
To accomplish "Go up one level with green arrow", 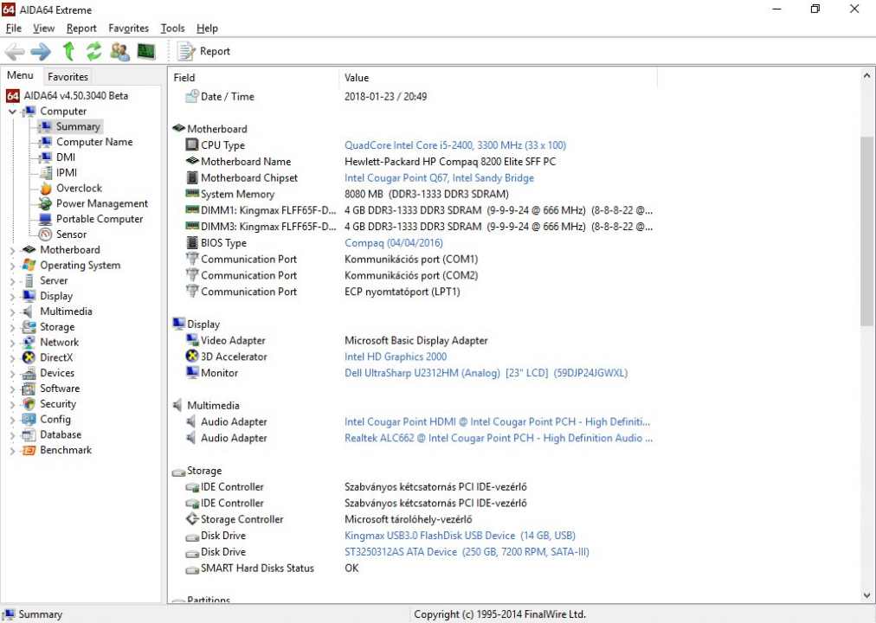I will [68, 51].
